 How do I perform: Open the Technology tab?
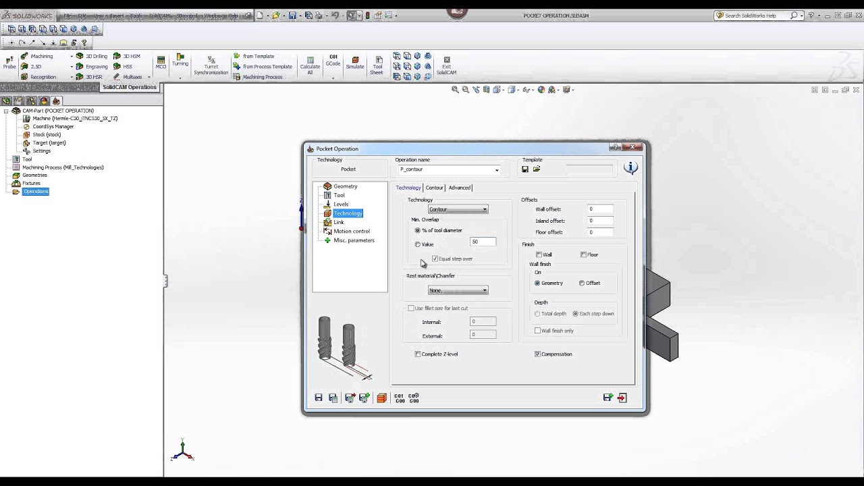(408, 188)
